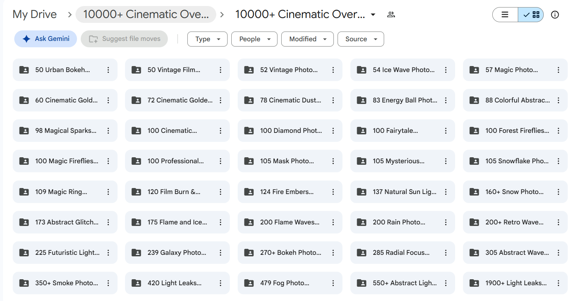
Task: Open more actions for 72 Cinematic Golde folder
Action: pos(220,100)
